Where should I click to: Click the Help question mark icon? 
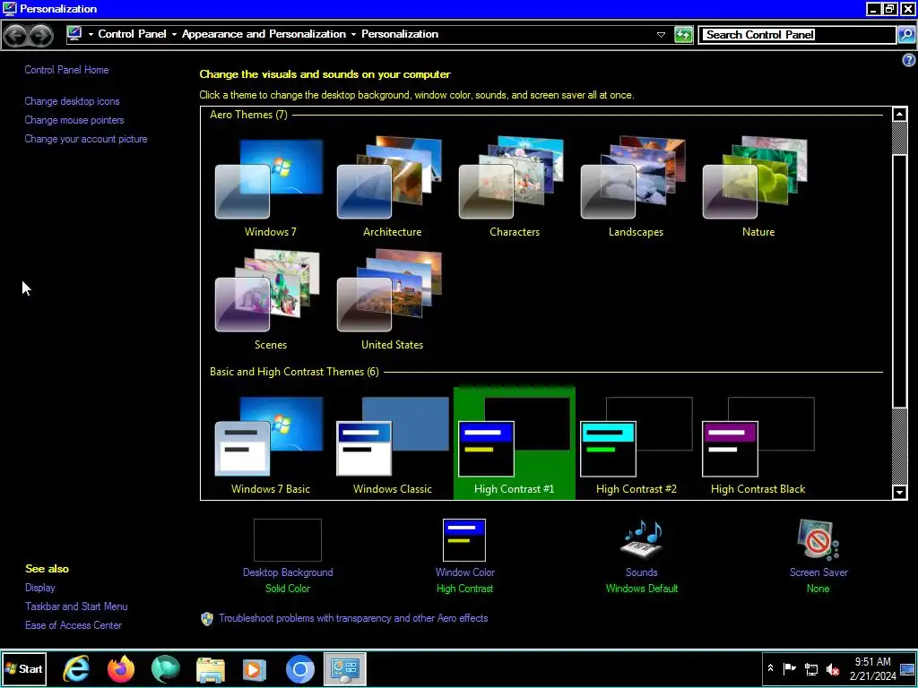(909, 60)
